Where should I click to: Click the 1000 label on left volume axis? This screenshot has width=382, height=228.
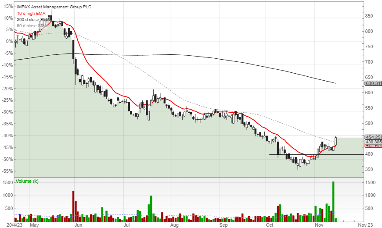point(8,195)
